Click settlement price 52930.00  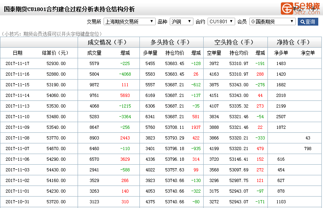coord(56,63)
